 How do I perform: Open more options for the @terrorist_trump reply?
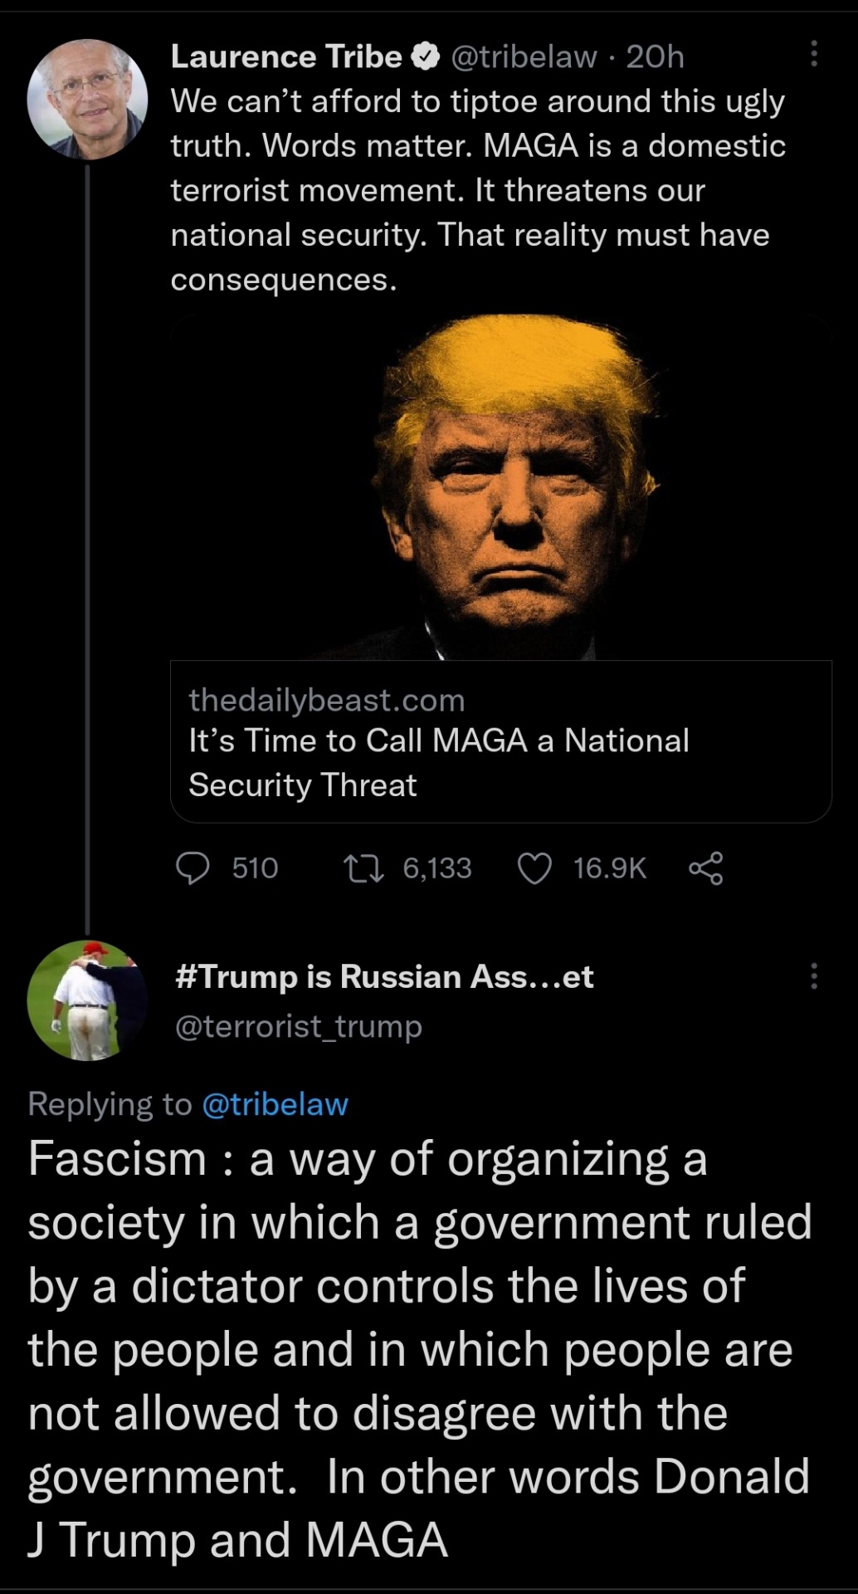814,976
